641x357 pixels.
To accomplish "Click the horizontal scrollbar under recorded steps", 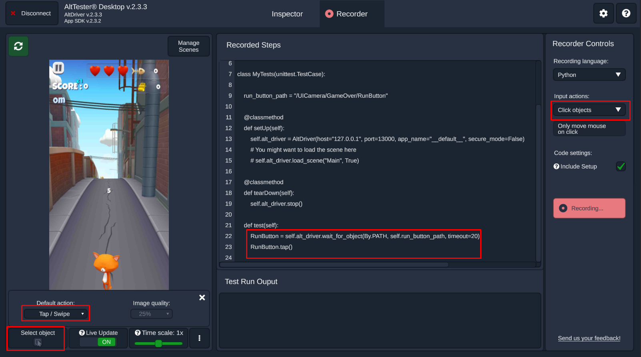I will click(335, 264).
